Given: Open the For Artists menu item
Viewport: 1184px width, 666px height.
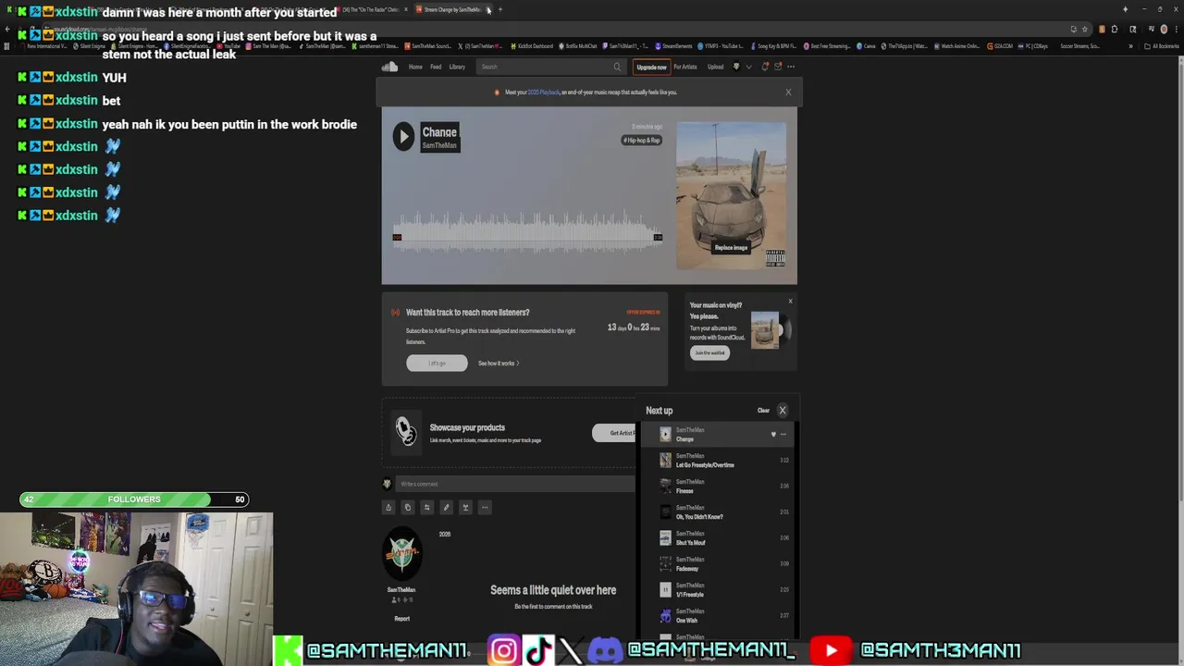Looking at the screenshot, I should coord(685,67).
